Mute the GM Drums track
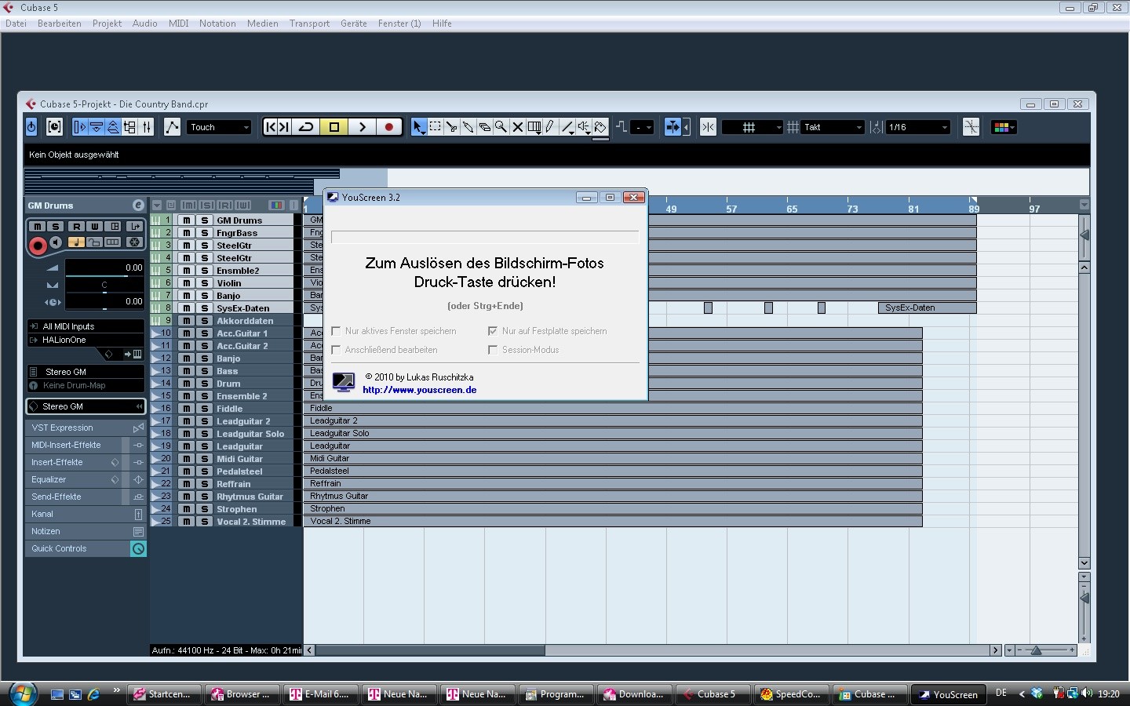This screenshot has height=706, width=1130. click(x=187, y=220)
